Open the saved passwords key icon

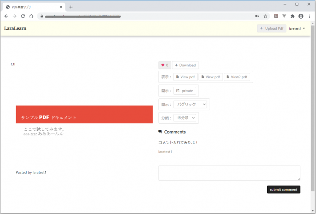click(x=257, y=16)
